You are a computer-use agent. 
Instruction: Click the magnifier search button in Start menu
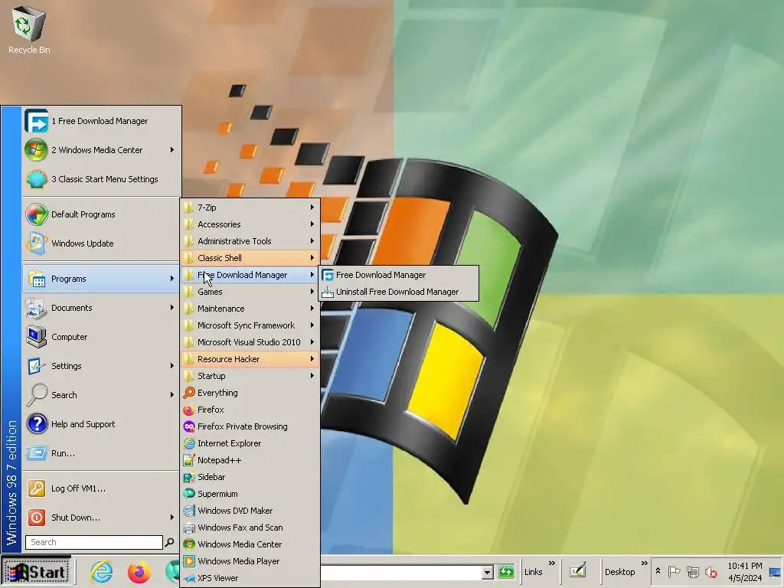coord(169,542)
